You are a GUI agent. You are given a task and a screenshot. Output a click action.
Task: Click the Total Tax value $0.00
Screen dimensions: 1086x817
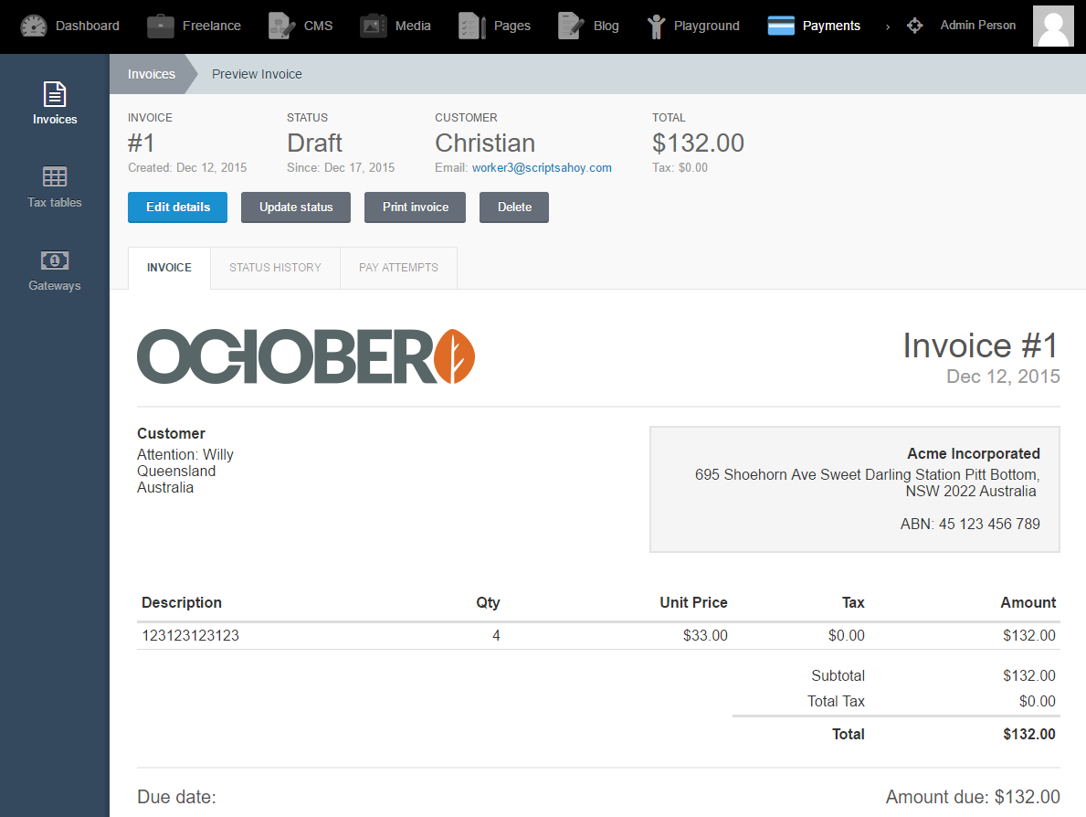(1037, 701)
